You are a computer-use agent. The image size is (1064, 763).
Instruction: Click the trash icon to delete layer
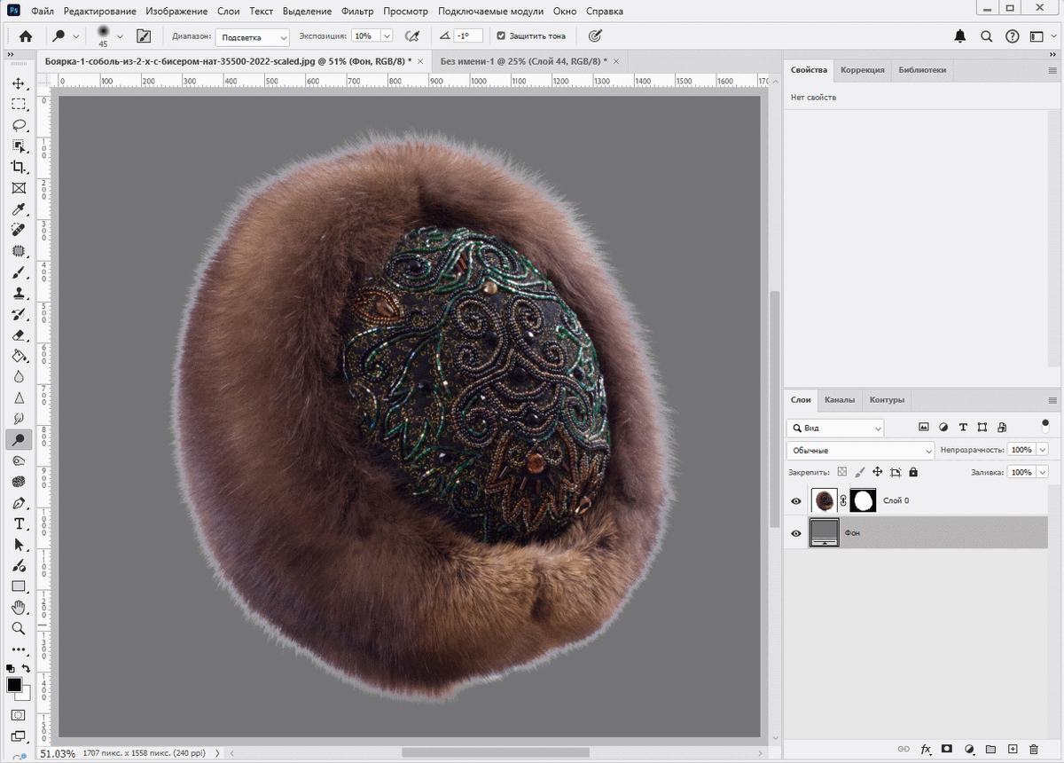(x=1033, y=749)
